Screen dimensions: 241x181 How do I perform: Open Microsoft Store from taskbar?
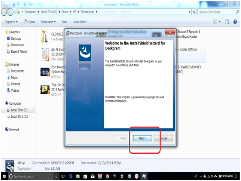(x=85, y=176)
